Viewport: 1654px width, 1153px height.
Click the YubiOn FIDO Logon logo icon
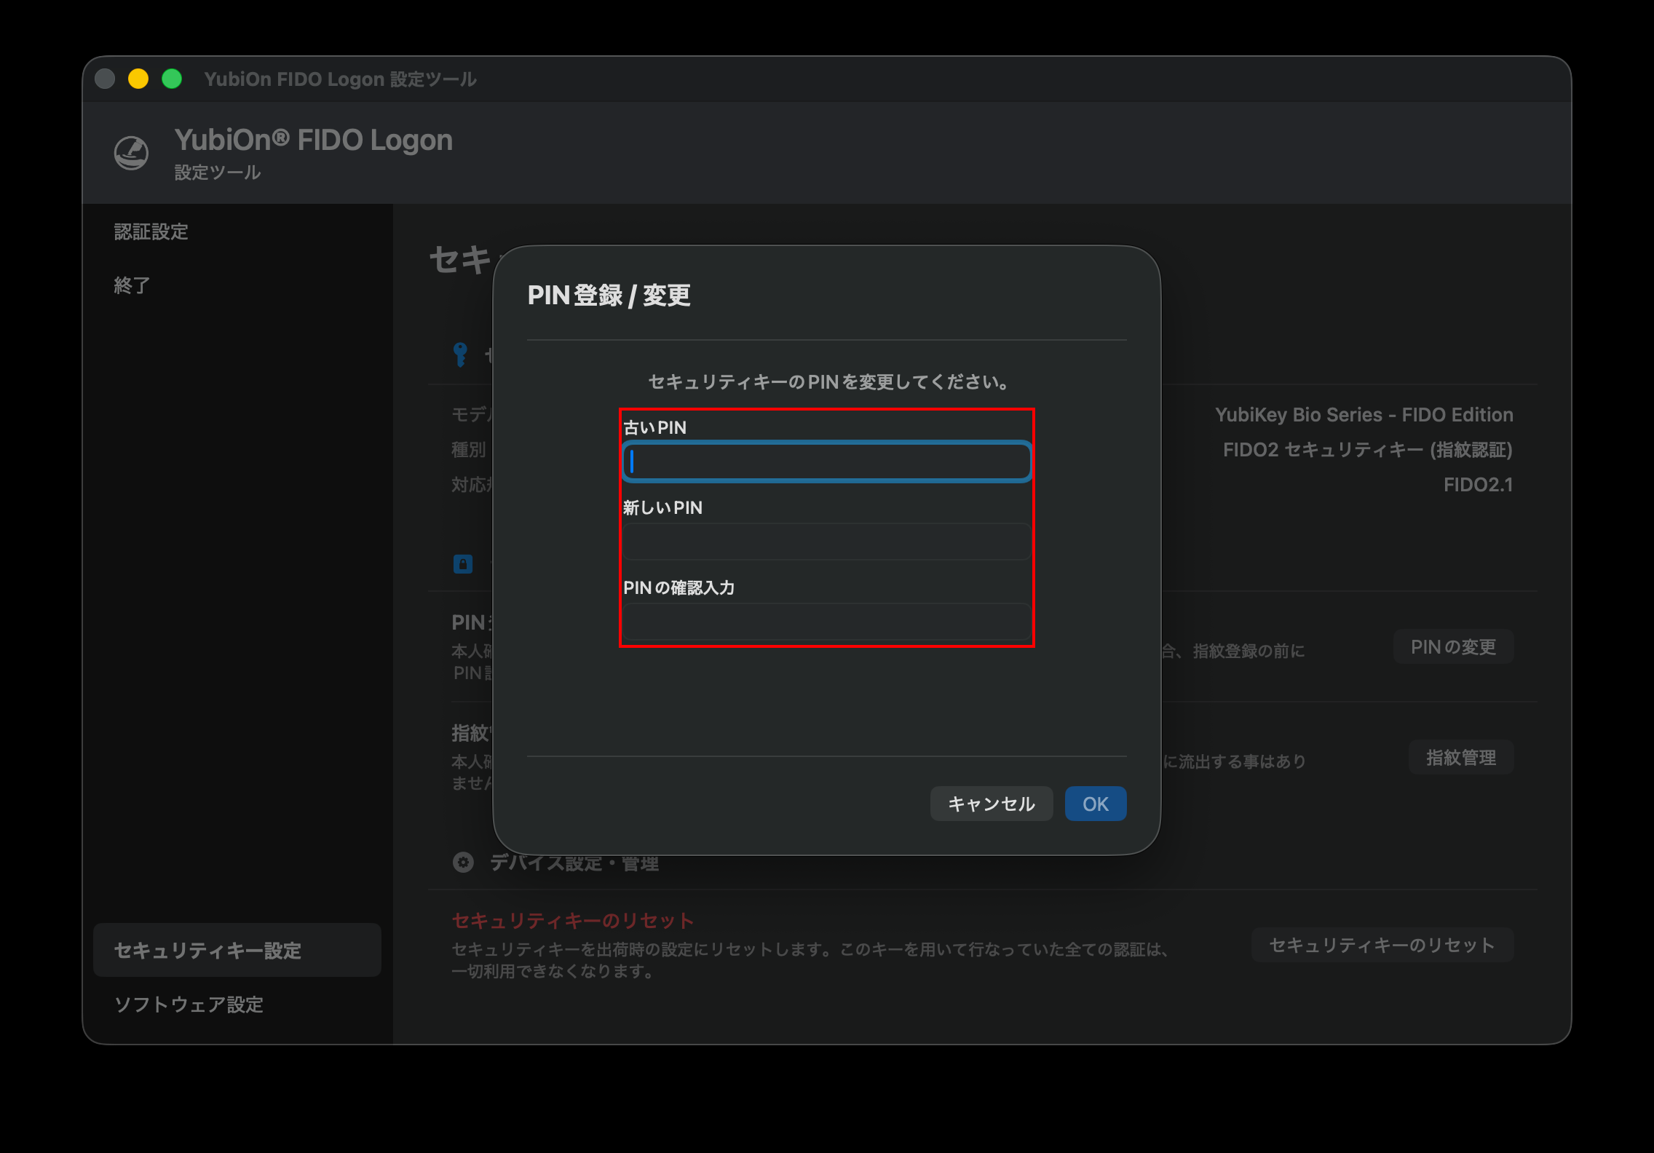132,153
